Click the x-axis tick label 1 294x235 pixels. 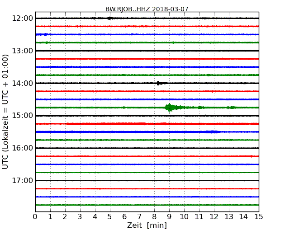click(x=50, y=216)
